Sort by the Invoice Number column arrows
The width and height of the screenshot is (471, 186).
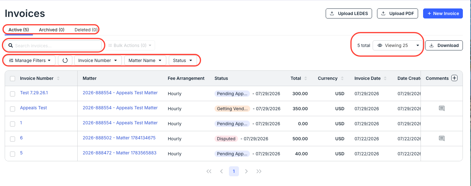pyautogui.click(x=58, y=78)
